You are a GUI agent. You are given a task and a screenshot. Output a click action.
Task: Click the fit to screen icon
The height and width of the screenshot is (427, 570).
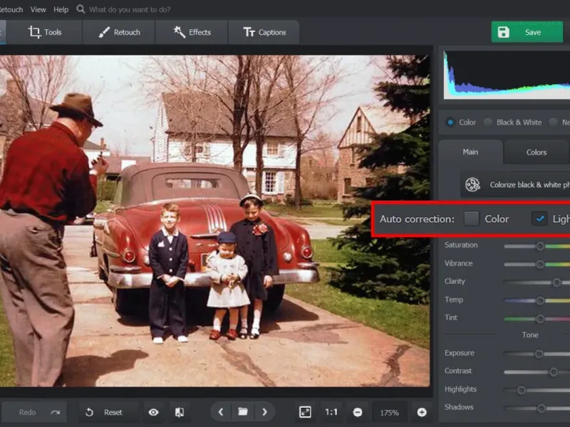pos(305,412)
